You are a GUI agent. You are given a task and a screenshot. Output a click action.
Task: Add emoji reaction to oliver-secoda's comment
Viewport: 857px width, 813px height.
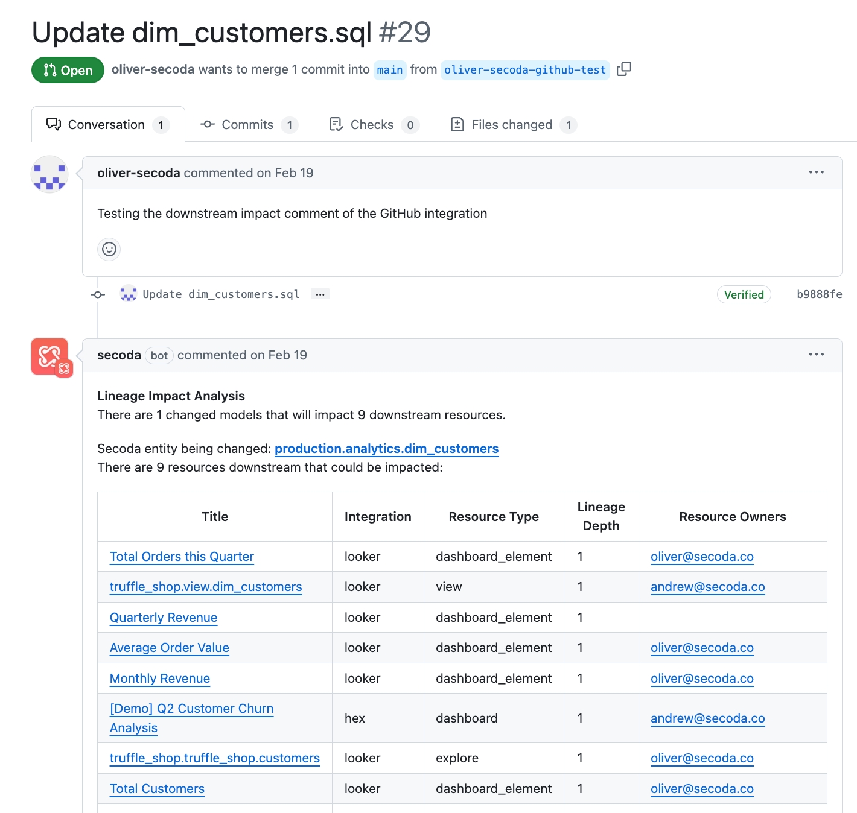click(x=109, y=249)
